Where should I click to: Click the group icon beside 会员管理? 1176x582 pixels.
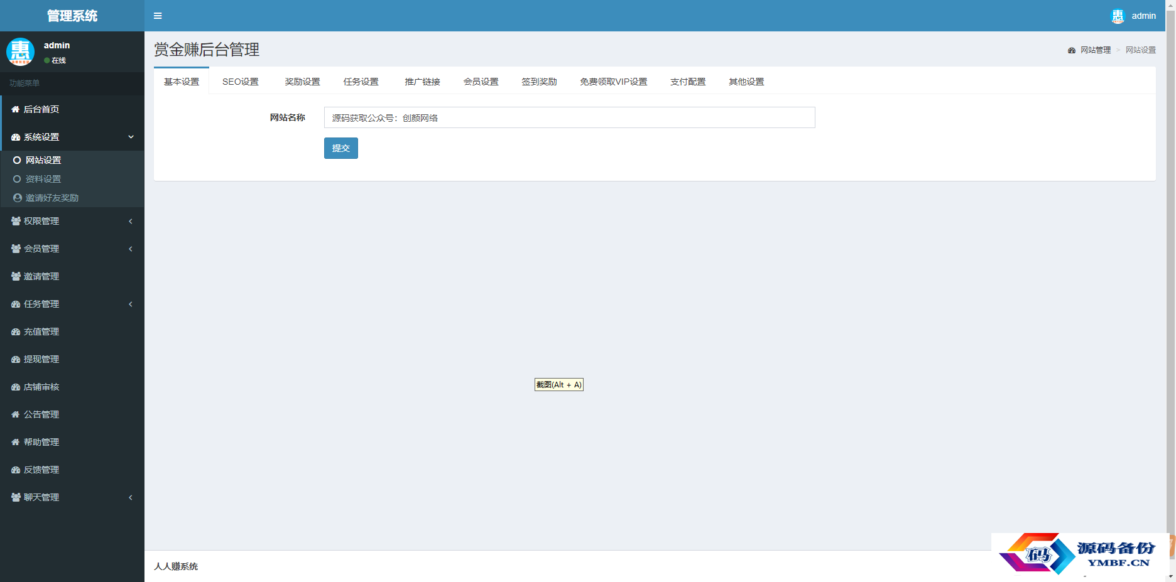click(x=16, y=249)
